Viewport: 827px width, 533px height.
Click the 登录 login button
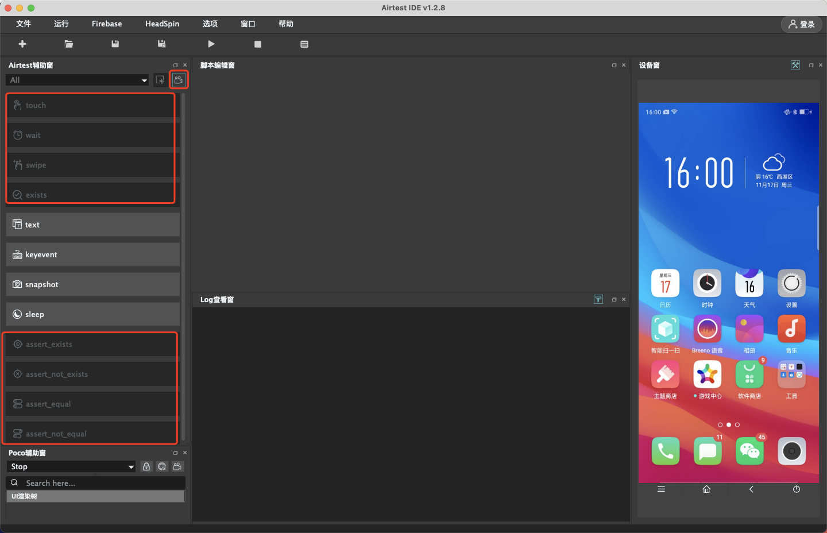tap(802, 24)
